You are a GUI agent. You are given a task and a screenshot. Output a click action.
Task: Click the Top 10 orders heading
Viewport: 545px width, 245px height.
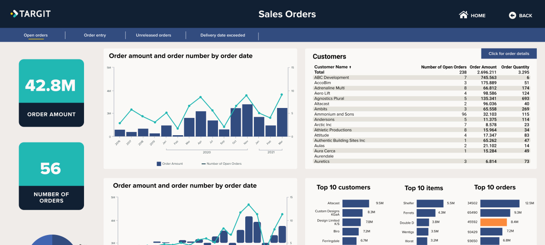pos(495,187)
